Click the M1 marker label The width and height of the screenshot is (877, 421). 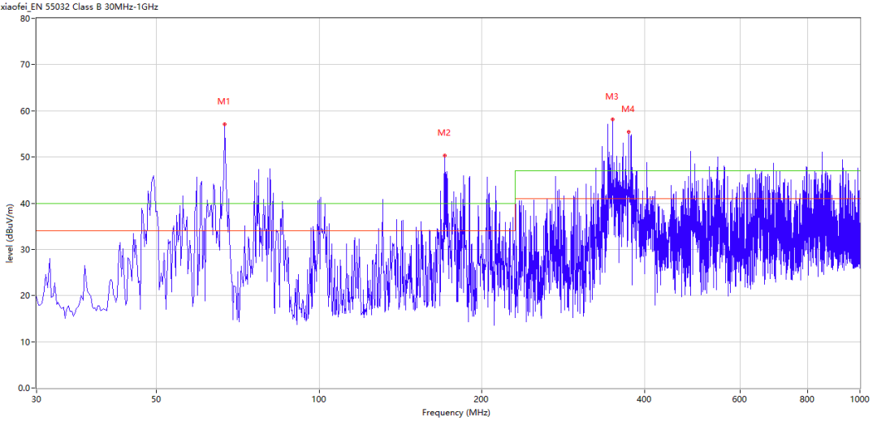click(x=223, y=102)
